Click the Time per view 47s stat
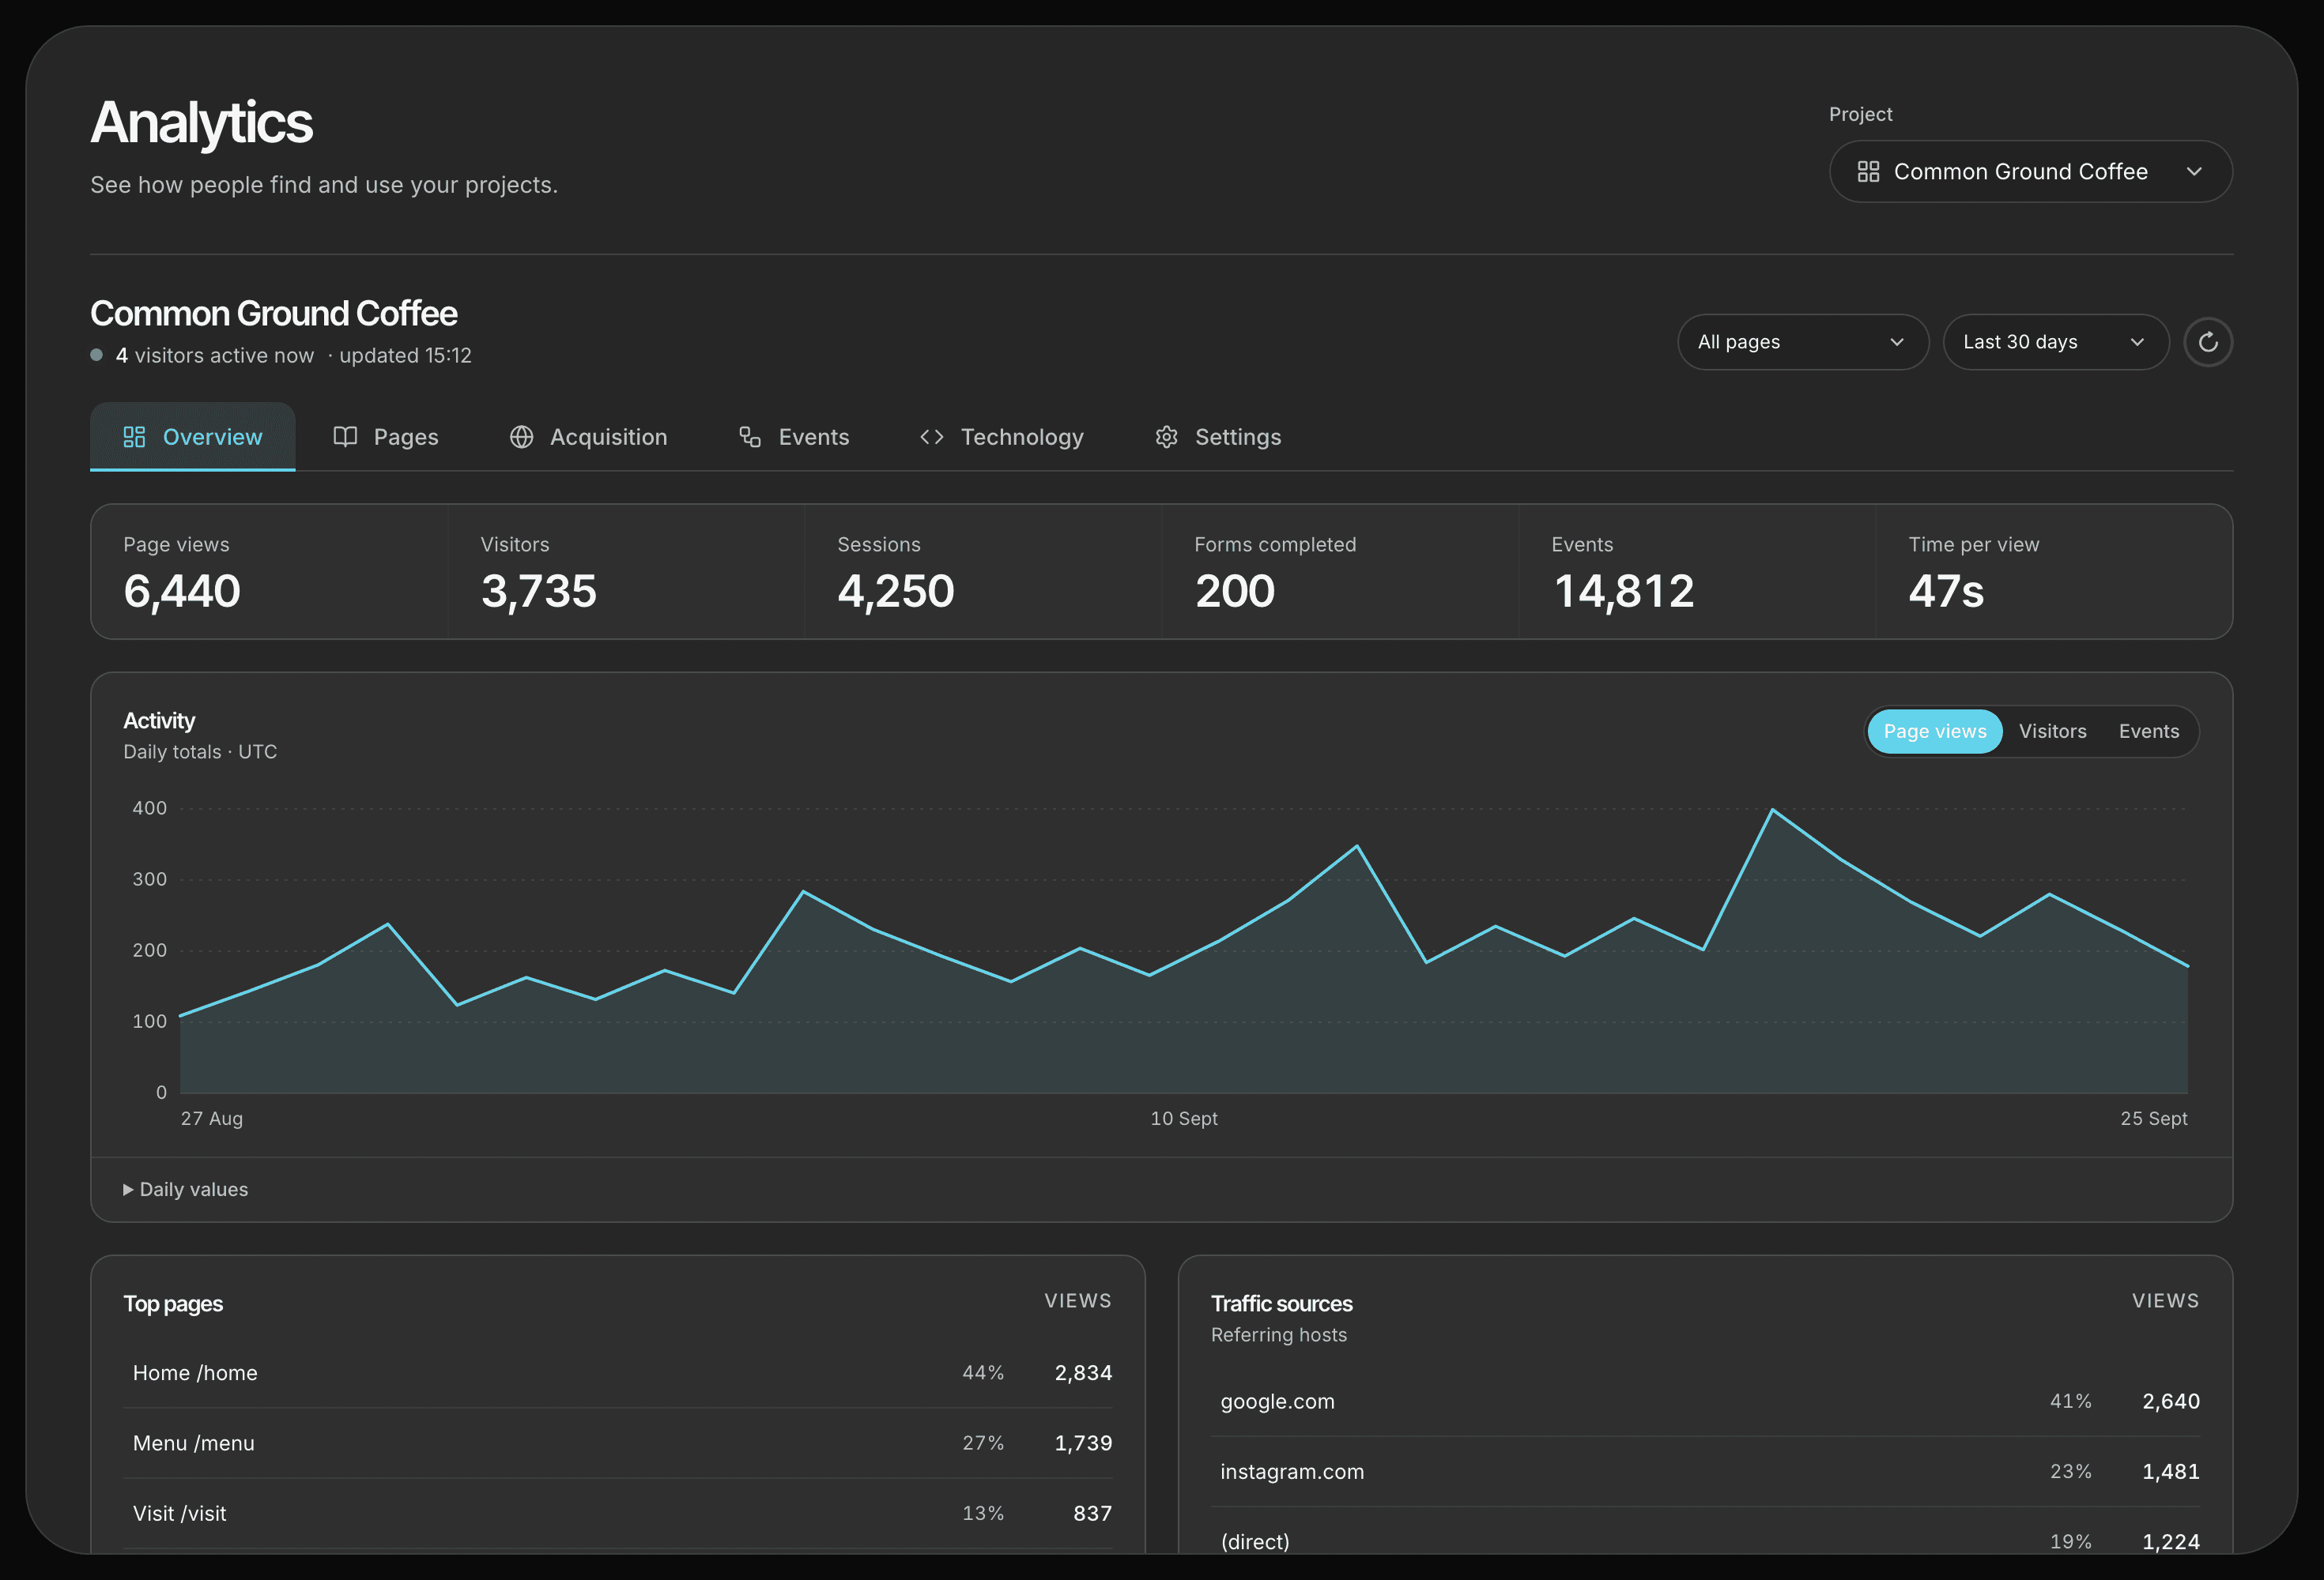 click(2054, 572)
